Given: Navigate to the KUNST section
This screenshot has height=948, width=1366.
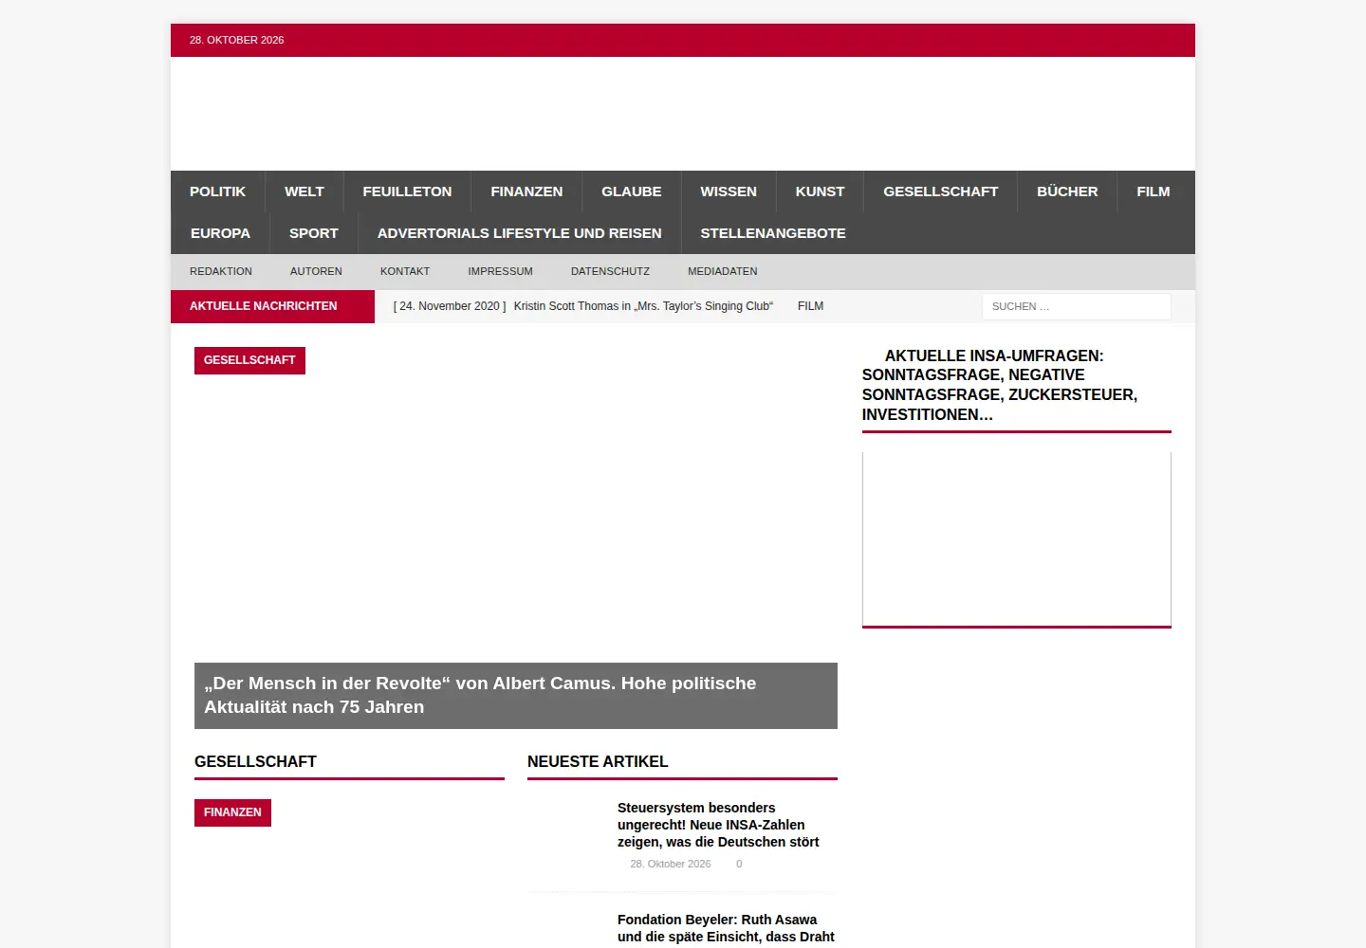Looking at the screenshot, I should coord(820,191).
